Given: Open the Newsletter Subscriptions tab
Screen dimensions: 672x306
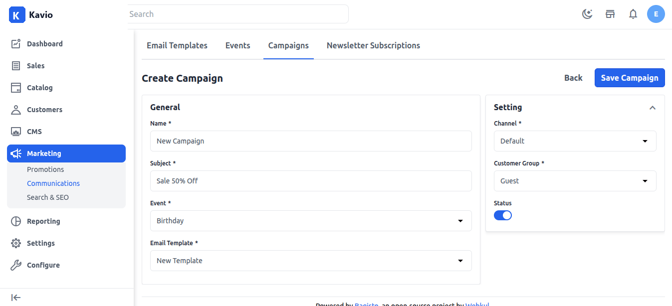Looking at the screenshot, I should (x=373, y=45).
